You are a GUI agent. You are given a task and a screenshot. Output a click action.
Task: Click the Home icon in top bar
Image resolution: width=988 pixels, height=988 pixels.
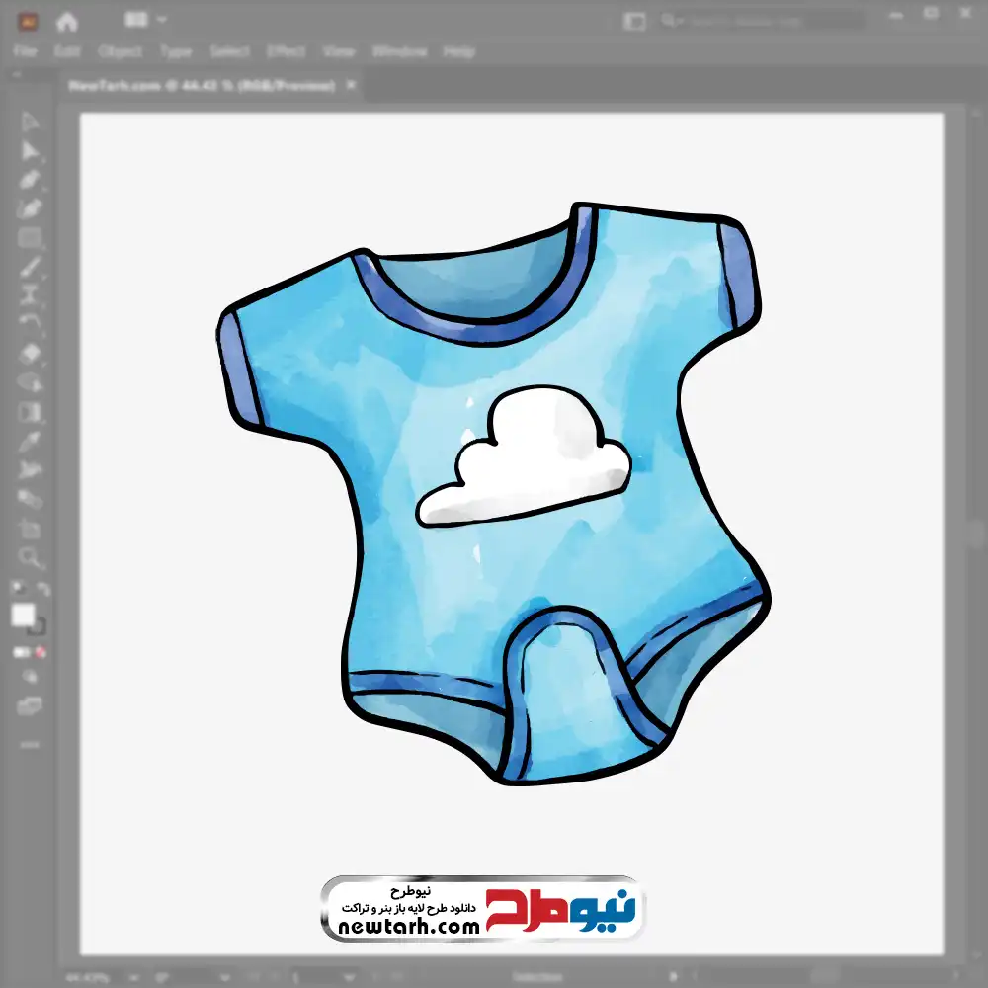coord(67,21)
